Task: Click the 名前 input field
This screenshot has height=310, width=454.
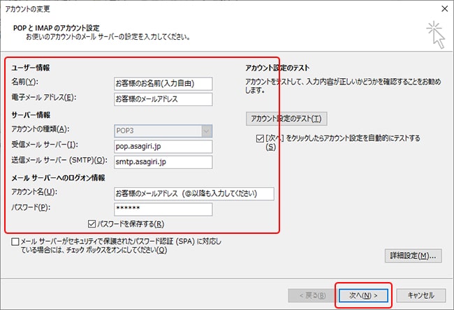Action: pyautogui.click(x=163, y=84)
